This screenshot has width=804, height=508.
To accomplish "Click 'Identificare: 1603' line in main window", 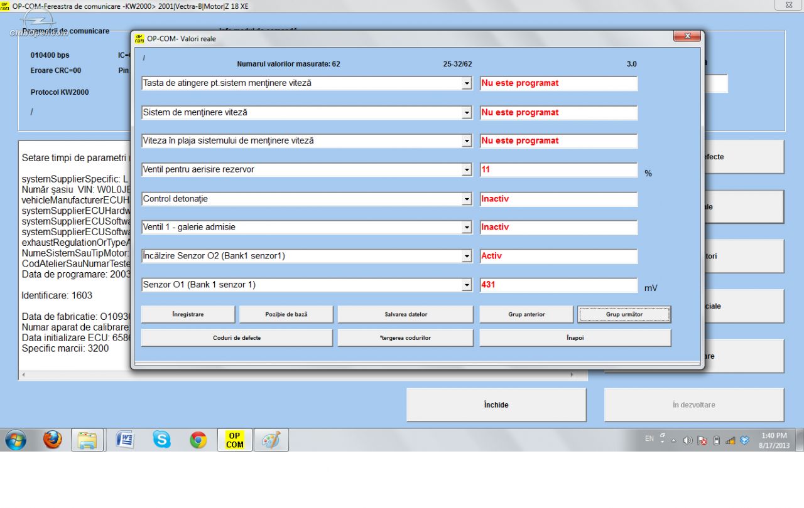I will 57,295.
